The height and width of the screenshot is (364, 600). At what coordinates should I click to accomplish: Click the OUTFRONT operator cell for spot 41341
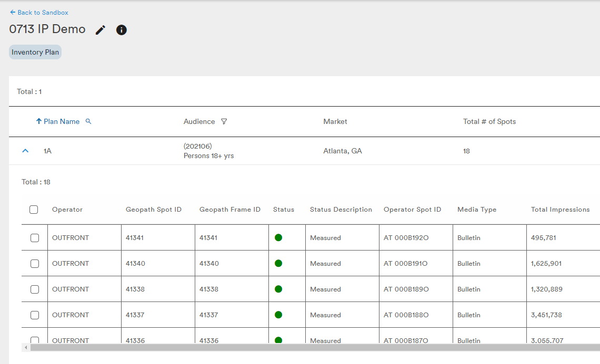click(x=71, y=237)
